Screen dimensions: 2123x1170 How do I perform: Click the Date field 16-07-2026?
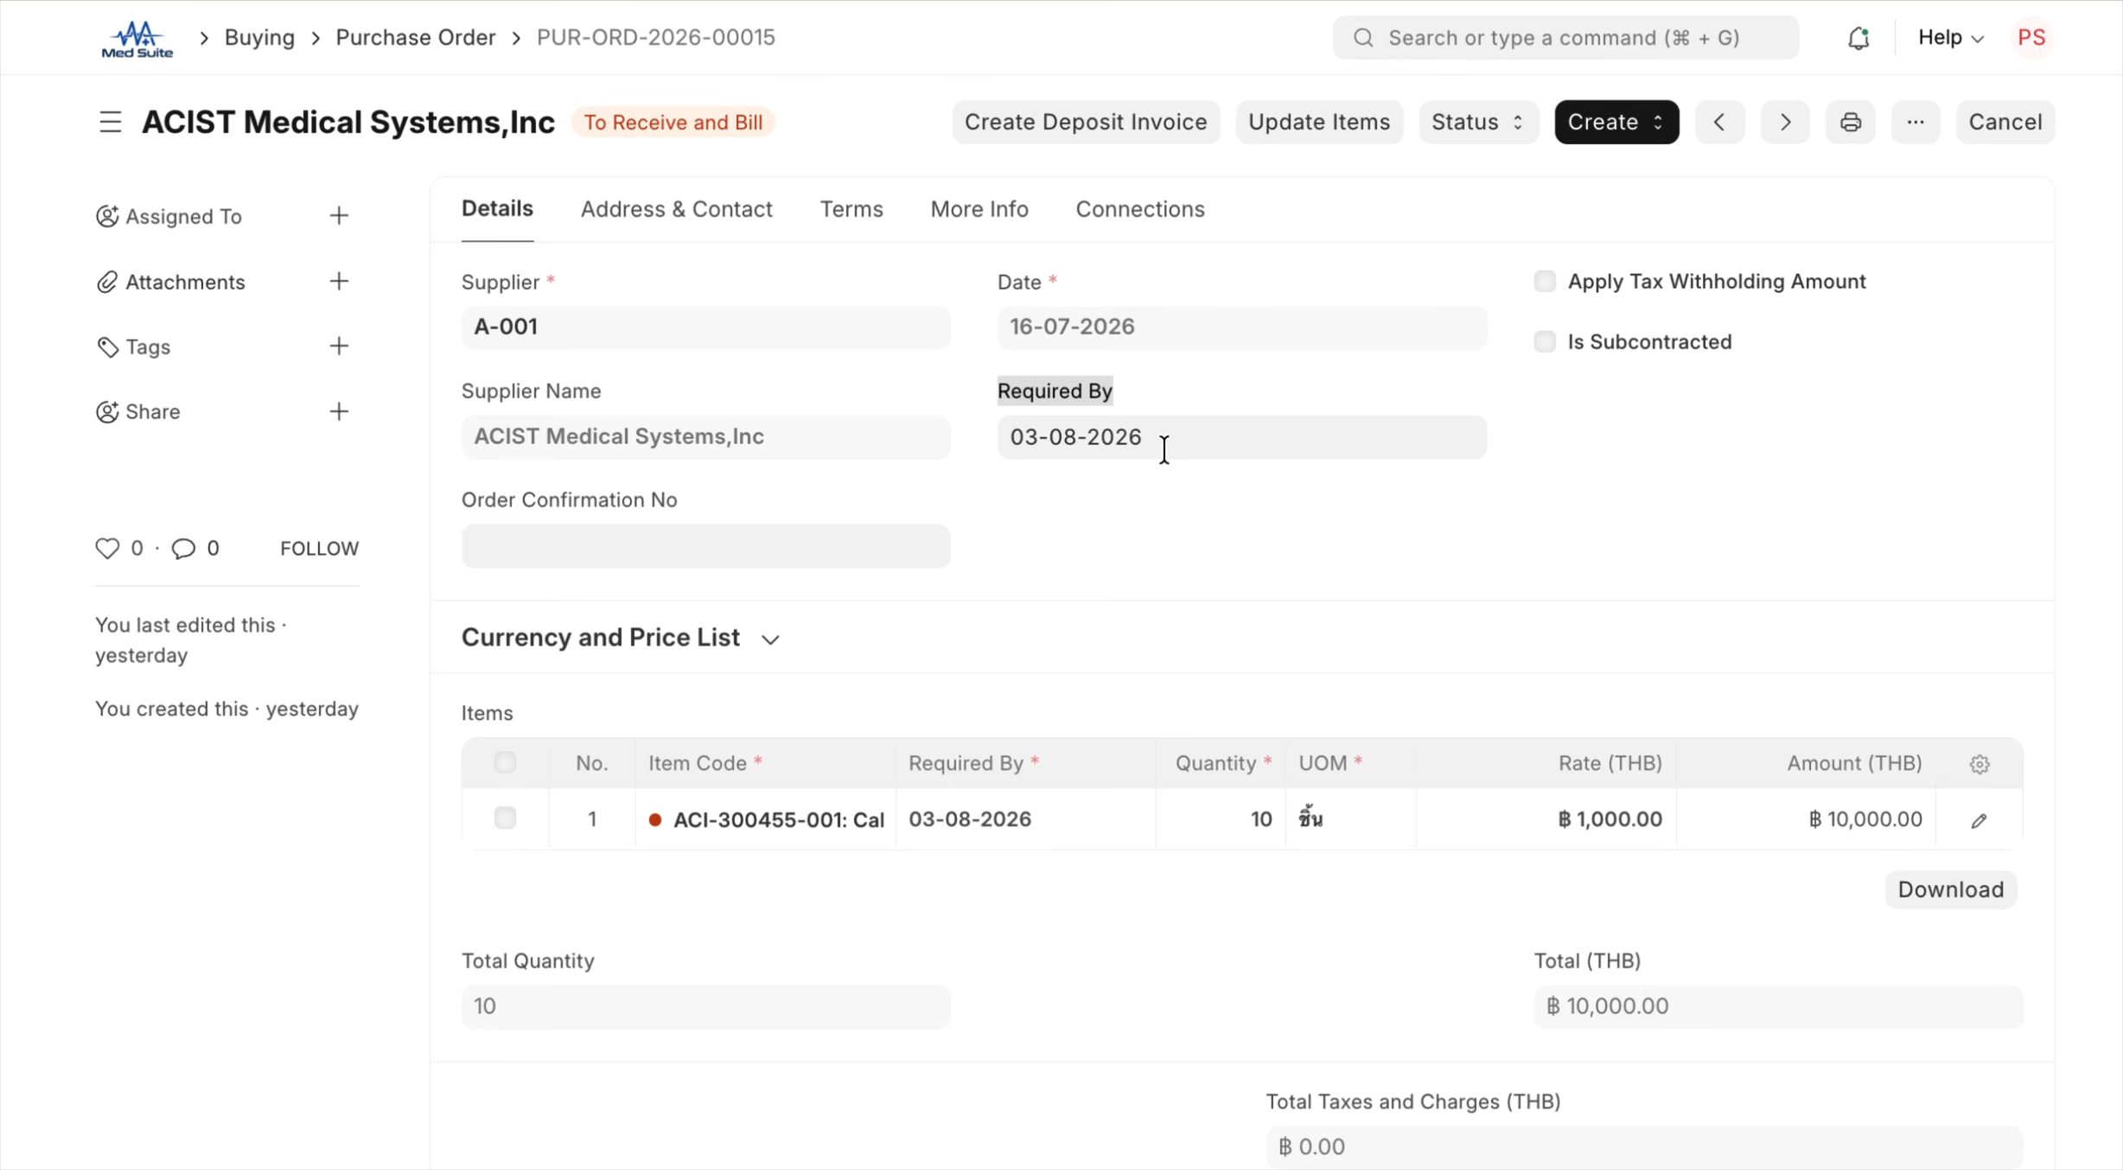1241,327
